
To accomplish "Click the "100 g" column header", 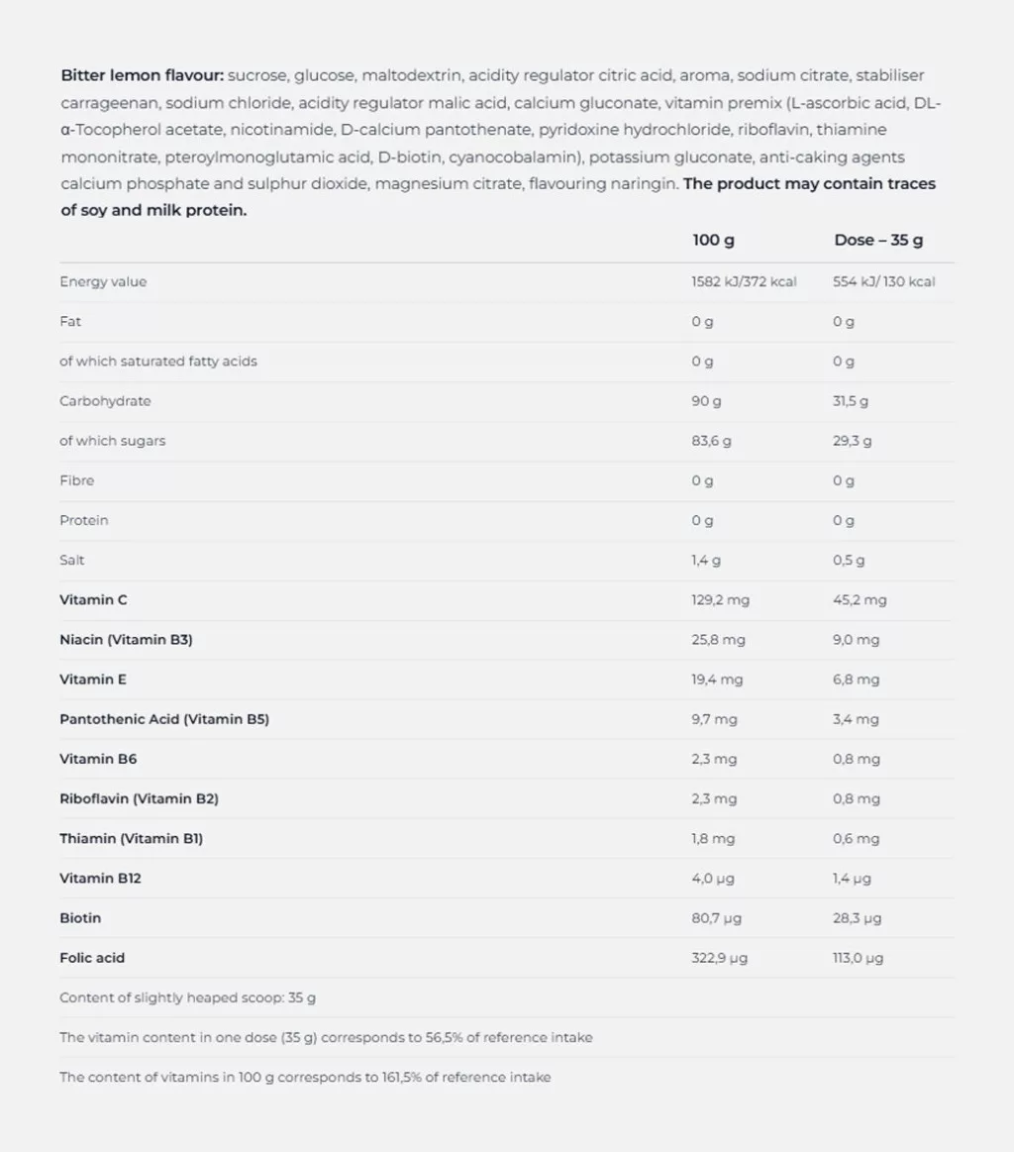I will click(713, 241).
